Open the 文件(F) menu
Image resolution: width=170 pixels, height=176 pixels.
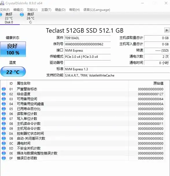click(5, 10)
